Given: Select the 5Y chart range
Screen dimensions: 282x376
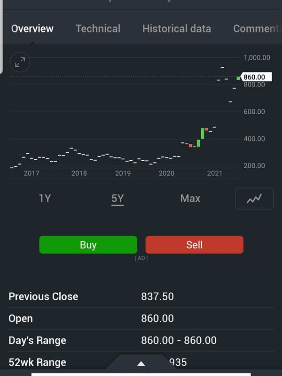Looking at the screenshot, I should [x=117, y=198].
